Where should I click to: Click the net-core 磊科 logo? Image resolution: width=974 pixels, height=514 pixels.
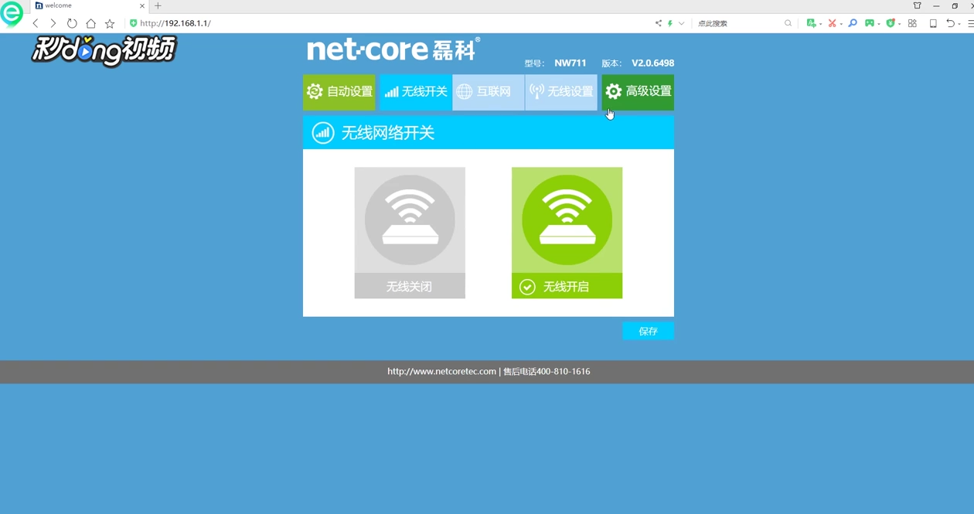[393, 49]
